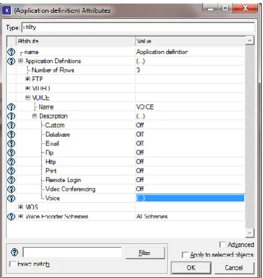Collapse the Description node

click(35, 116)
